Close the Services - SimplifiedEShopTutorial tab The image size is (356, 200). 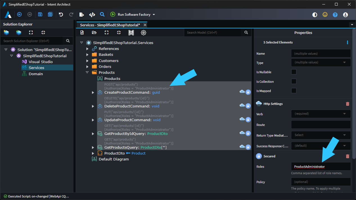pyautogui.click(x=145, y=25)
